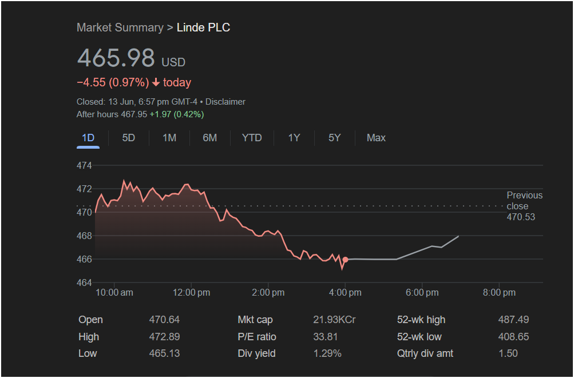Click the 2:00 pm axis label
This screenshot has height=378, width=574.
pos(268,293)
